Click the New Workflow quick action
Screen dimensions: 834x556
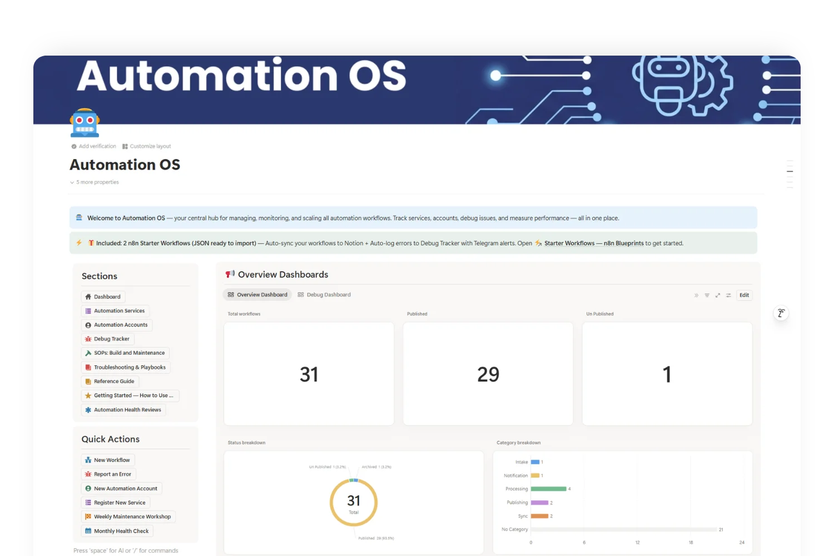click(x=108, y=460)
